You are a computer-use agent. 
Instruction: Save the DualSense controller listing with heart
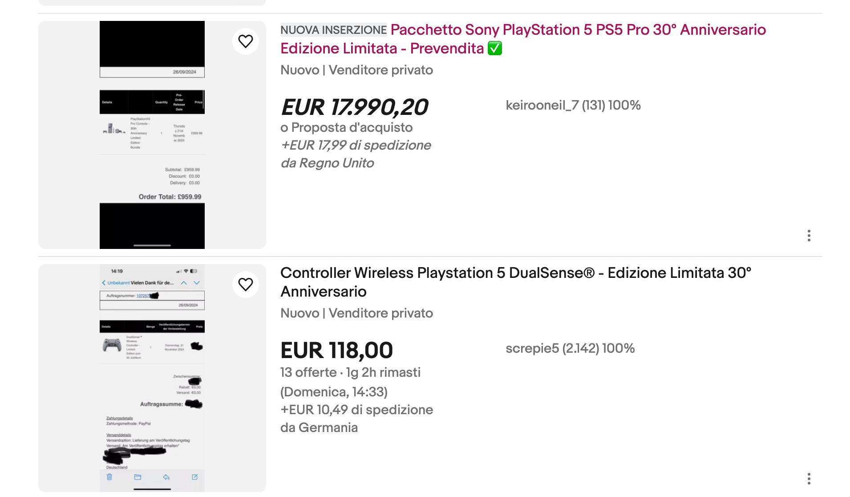[246, 285]
